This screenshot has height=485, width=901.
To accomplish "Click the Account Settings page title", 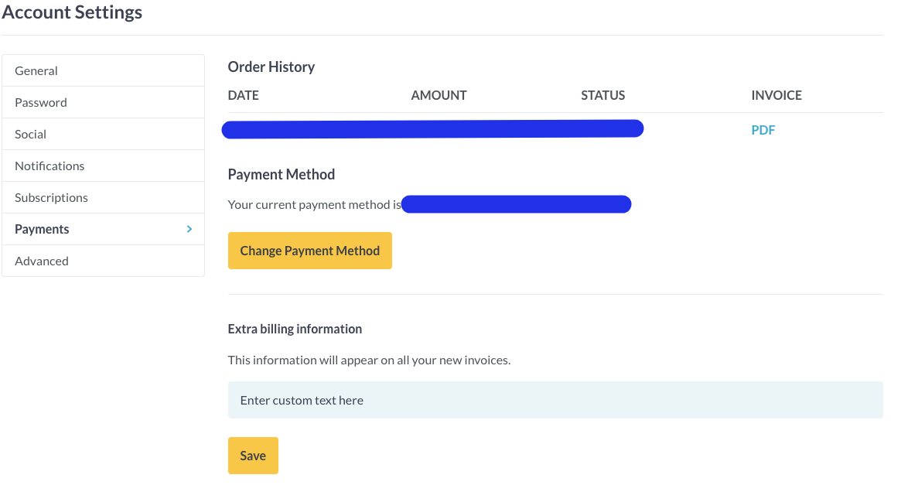I will click(x=72, y=12).
